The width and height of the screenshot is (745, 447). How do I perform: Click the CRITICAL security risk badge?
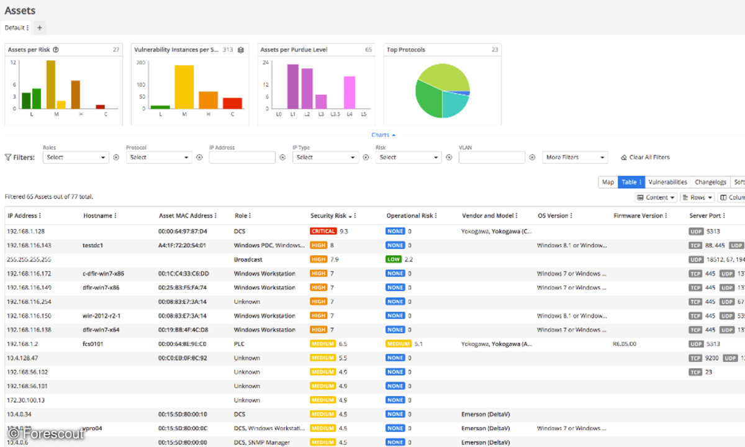click(323, 231)
